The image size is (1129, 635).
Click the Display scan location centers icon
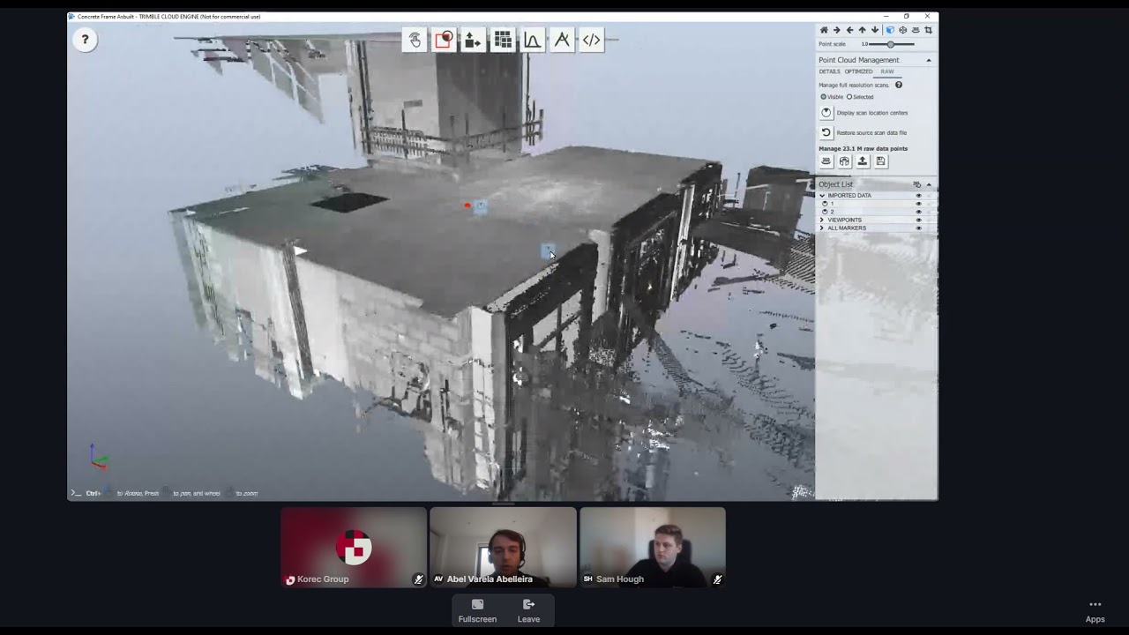(x=826, y=113)
